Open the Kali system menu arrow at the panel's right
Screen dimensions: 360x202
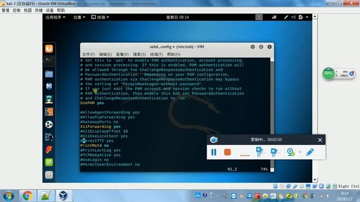tap(307, 17)
